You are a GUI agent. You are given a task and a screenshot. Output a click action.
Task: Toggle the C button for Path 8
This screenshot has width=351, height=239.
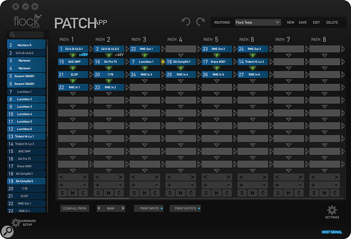click(335, 193)
